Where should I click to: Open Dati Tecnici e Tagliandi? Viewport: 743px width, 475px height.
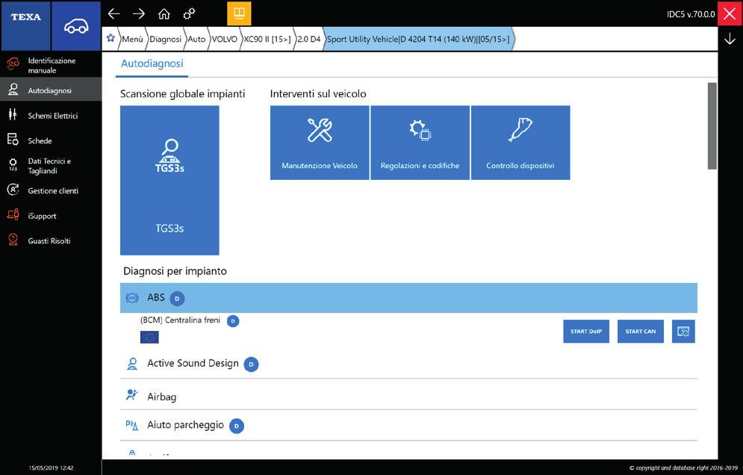pyautogui.click(x=51, y=166)
